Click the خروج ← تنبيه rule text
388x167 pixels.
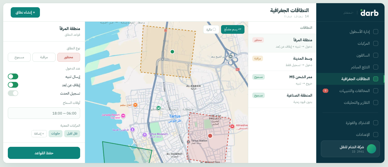click(x=304, y=84)
